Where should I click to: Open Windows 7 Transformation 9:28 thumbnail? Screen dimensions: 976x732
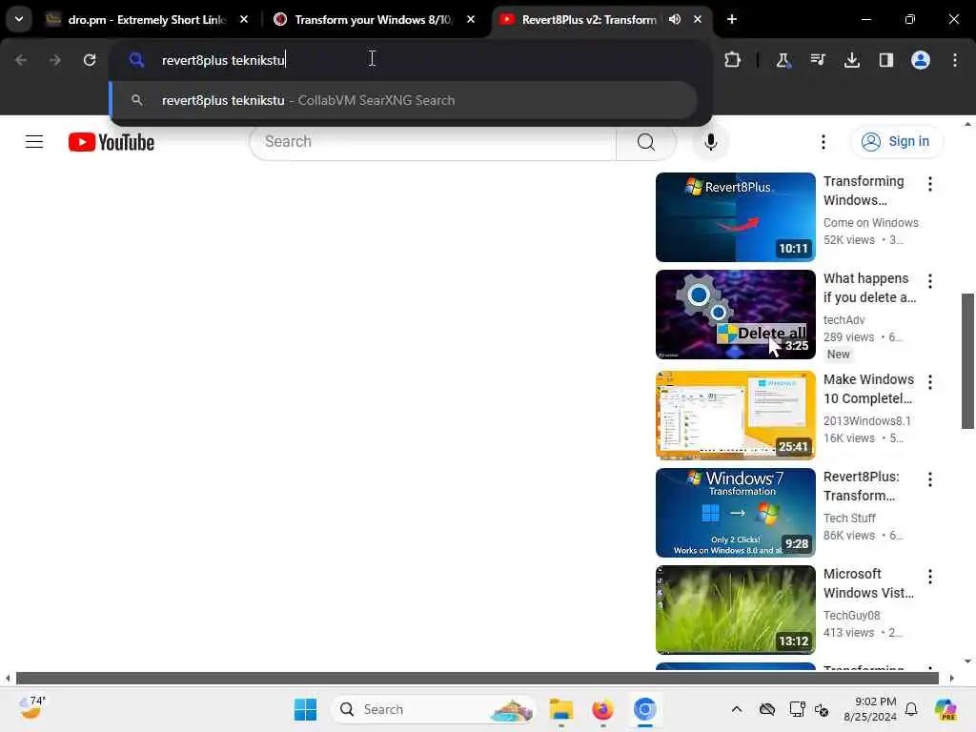[x=735, y=512]
